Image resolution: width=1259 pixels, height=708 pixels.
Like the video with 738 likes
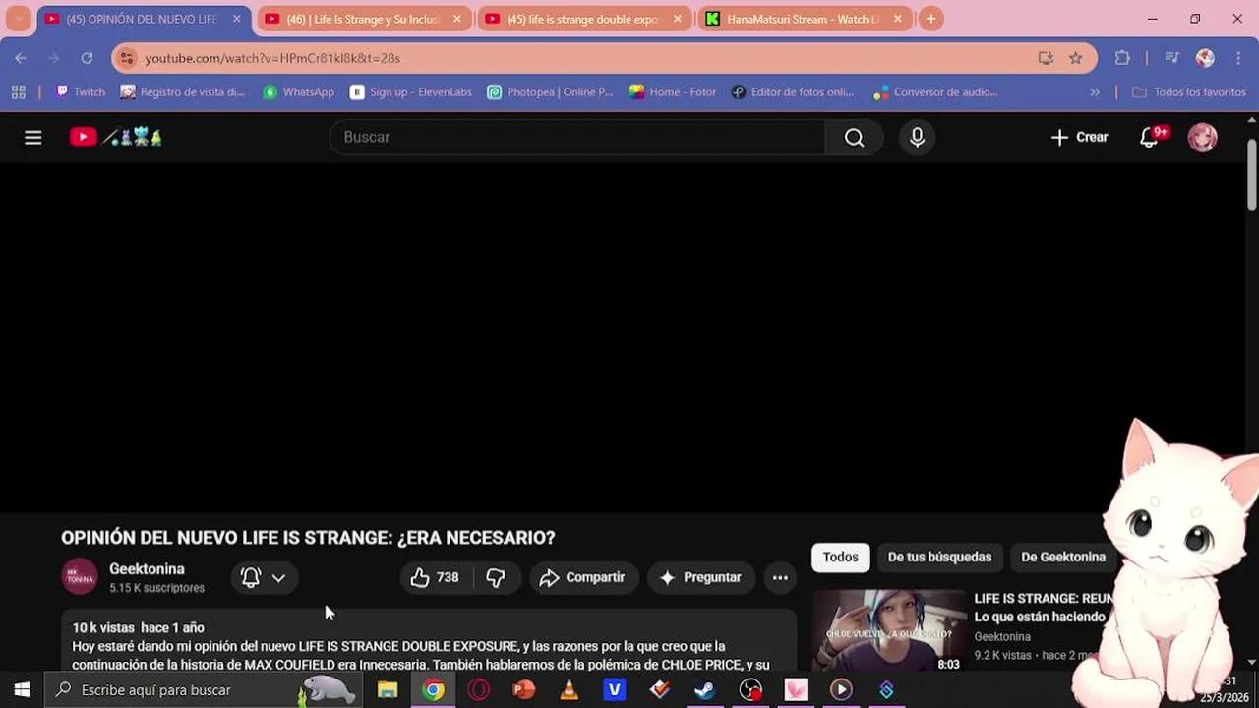tap(435, 577)
